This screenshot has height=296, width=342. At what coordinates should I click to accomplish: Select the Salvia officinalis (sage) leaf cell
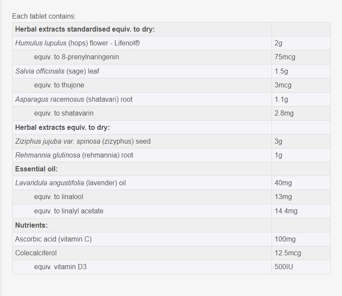[57, 71]
